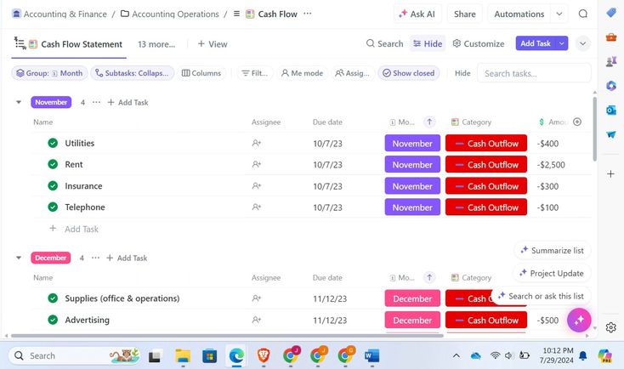624x369 pixels.
Task: Collapse the November group
Action: tap(19, 102)
